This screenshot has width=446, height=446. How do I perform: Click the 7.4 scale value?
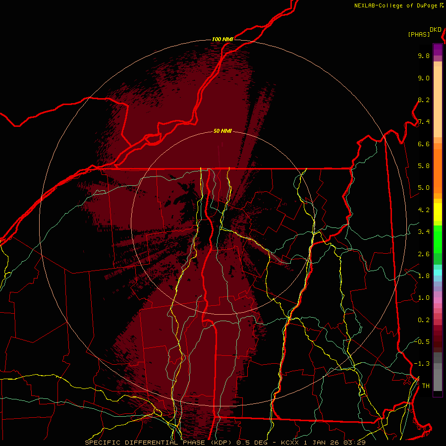(x=424, y=122)
